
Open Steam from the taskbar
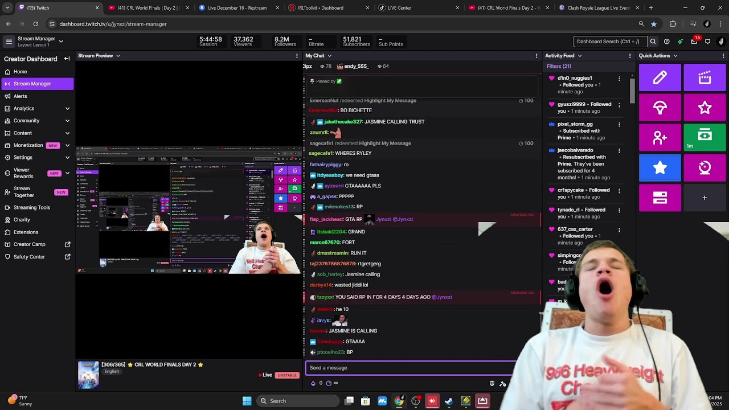tap(449, 401)
